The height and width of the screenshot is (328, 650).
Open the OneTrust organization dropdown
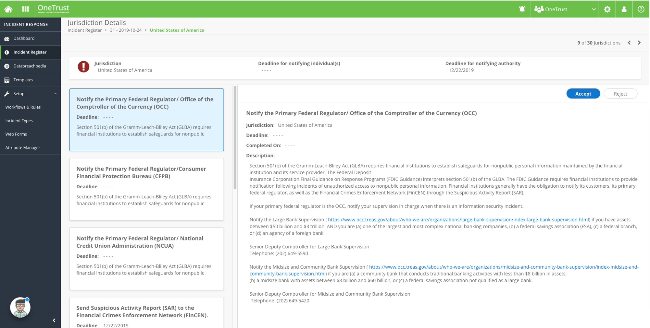point(565,9)
